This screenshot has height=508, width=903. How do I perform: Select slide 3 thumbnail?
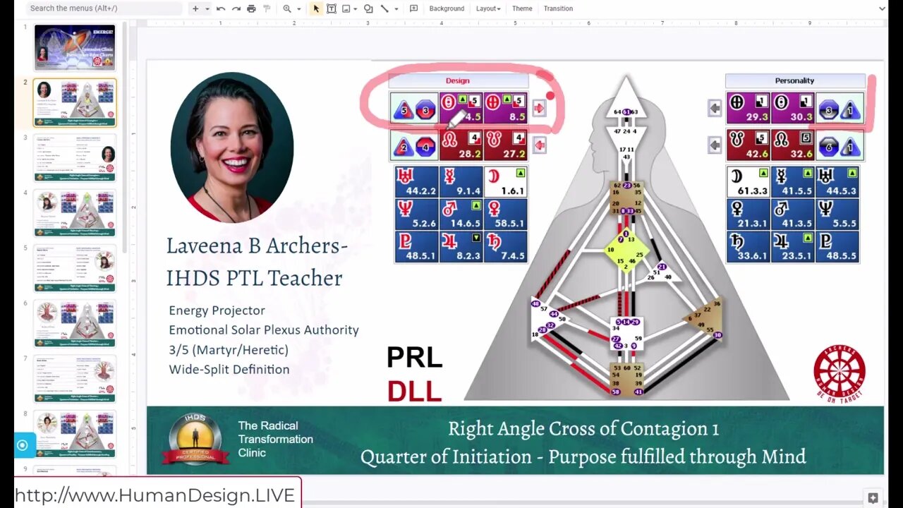75,158
